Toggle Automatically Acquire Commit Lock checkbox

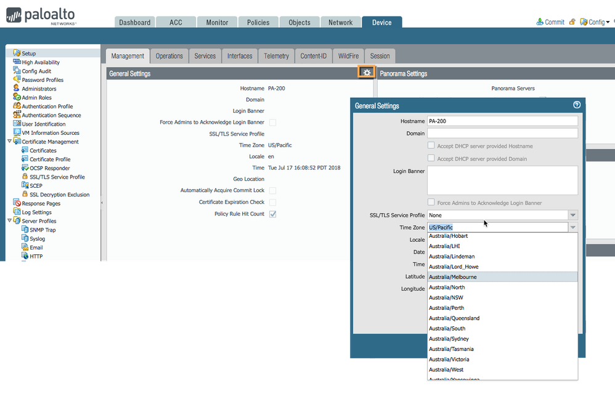[272, 190]
